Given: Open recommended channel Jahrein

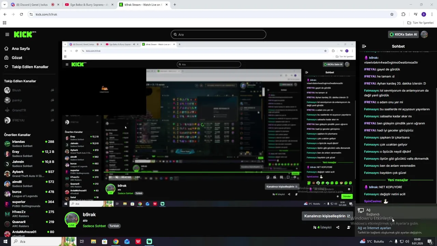Looking at the screenshot, I should pos(29,164).
